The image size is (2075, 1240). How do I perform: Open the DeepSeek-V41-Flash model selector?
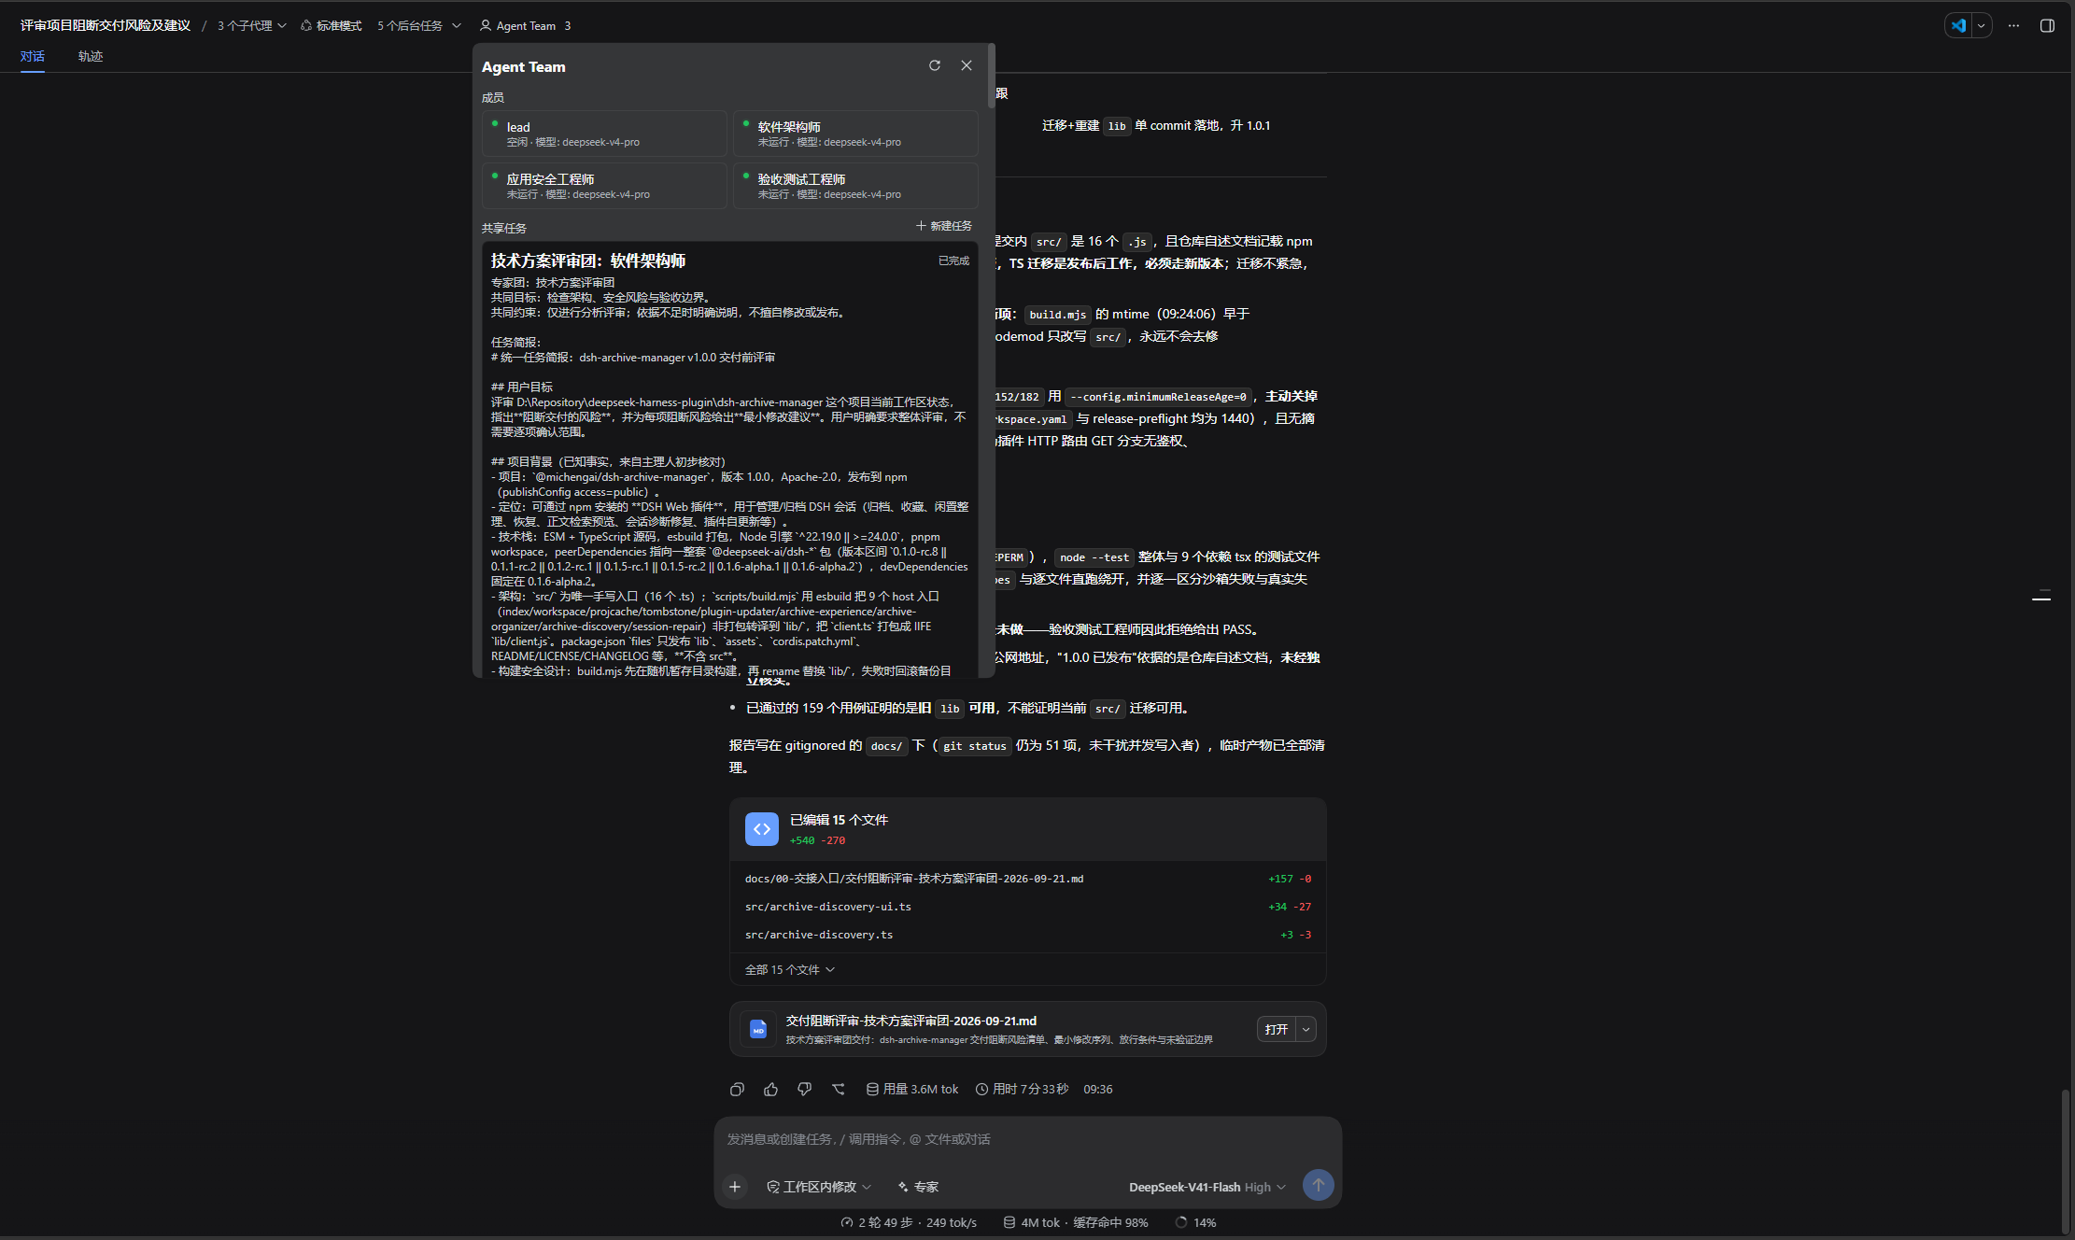1207,1187
